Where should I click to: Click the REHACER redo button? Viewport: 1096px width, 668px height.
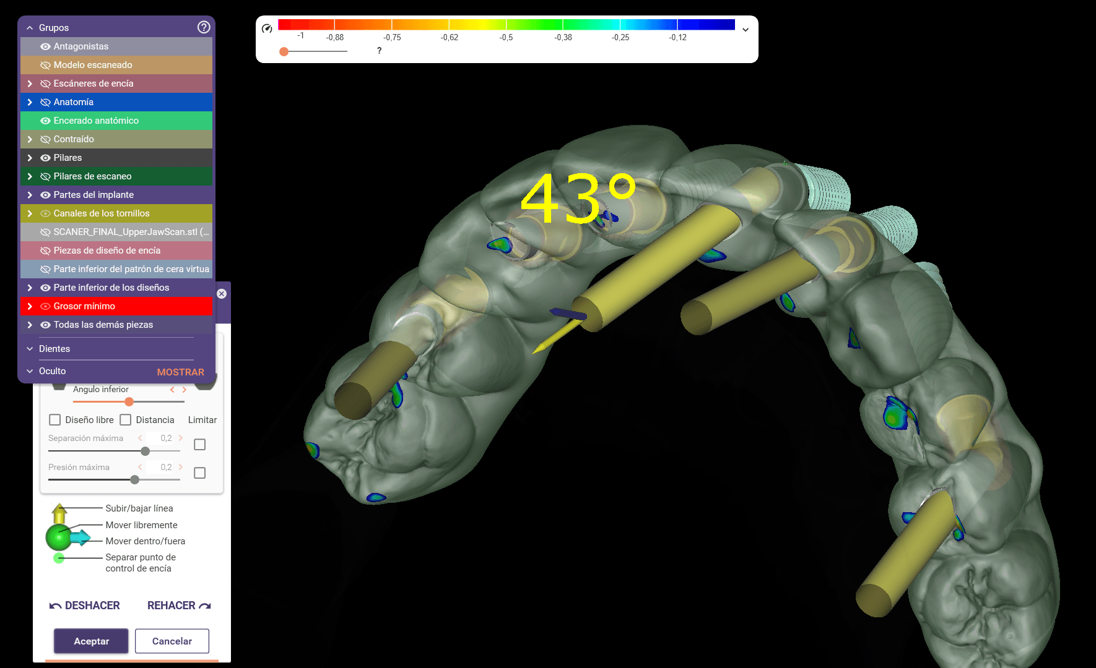179,606
